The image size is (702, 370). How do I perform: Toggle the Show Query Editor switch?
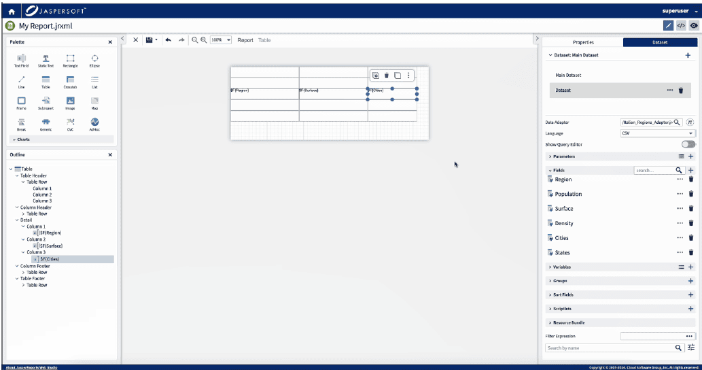click(688, 144)
